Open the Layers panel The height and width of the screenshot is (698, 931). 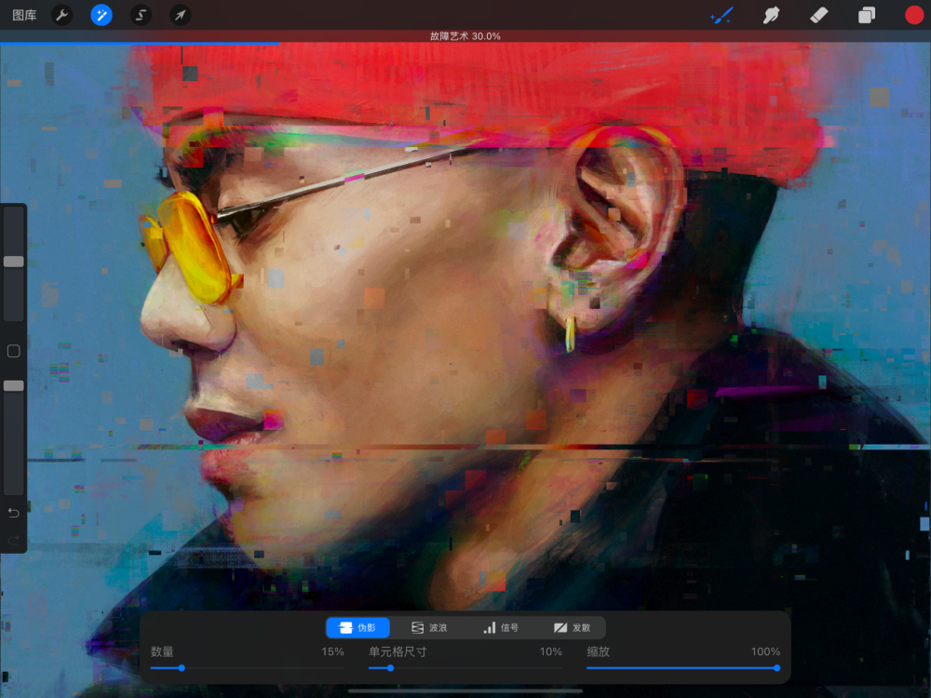coord(867,15)
